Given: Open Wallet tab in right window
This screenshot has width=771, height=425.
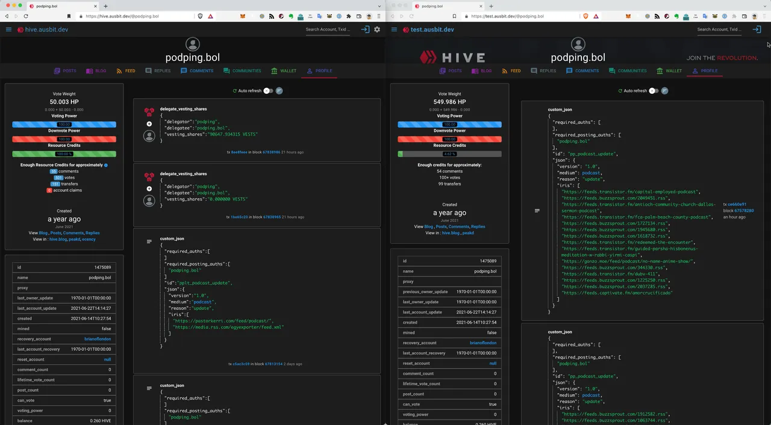Looking at the screenshot, I should click(x=669, y=71).
